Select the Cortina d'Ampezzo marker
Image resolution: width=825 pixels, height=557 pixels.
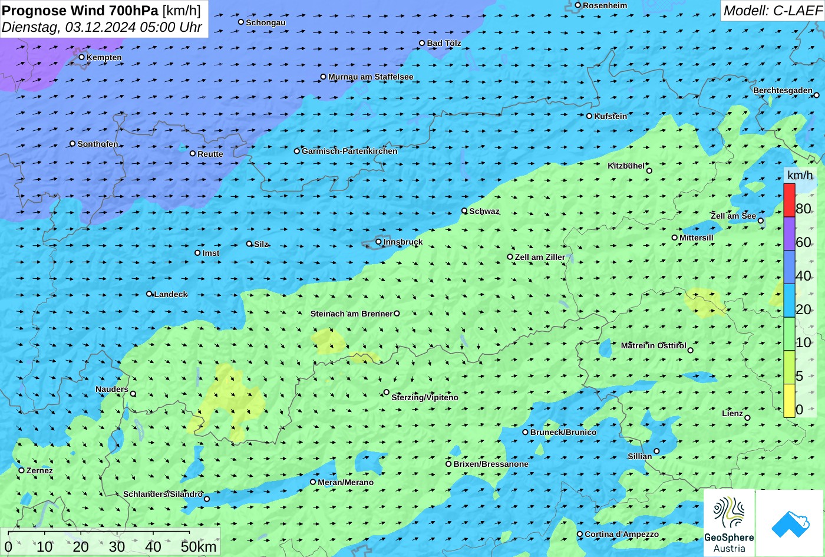point(580,534)
